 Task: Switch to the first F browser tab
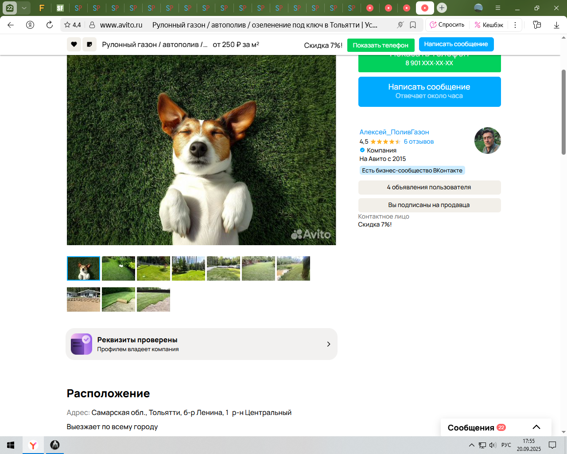click(x=42, y=8)
